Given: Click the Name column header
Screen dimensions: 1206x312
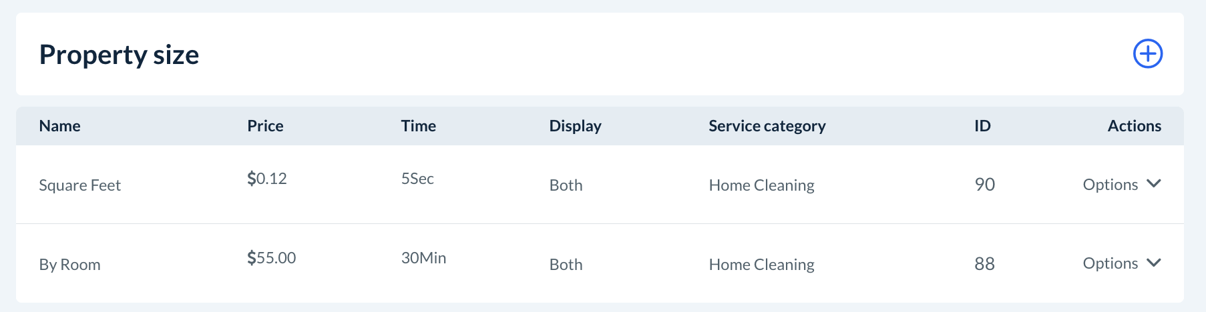Looking at the screenshot, I should pos(59,126).
